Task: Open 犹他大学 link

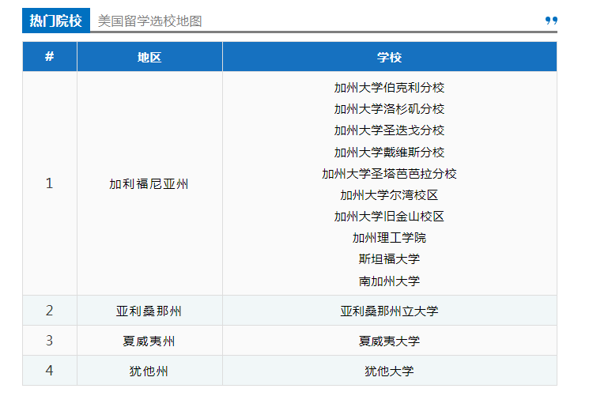Action: [389, 371]
